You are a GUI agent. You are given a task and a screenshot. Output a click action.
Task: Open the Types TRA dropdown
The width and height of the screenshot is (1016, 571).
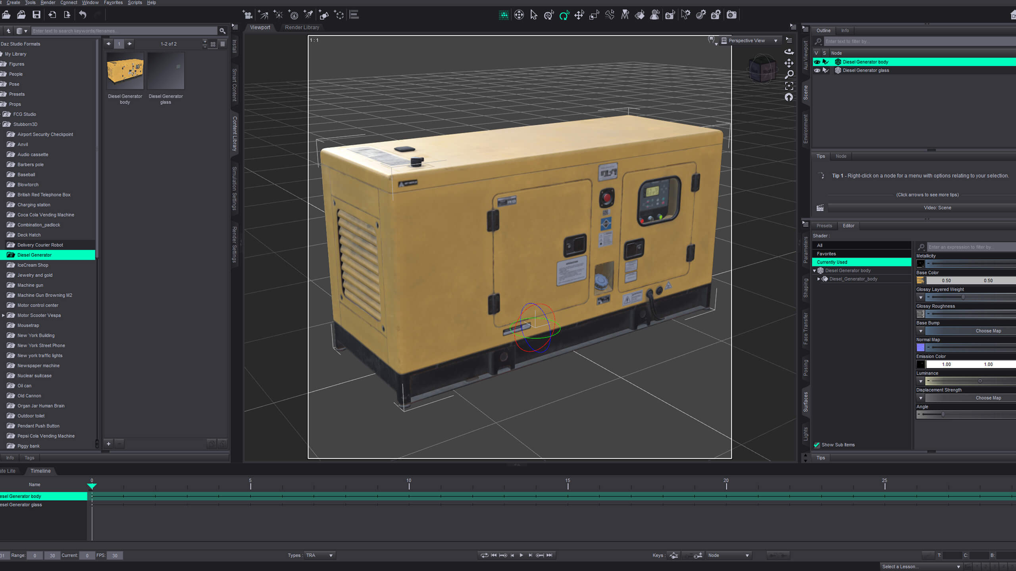tap(320, 556)
